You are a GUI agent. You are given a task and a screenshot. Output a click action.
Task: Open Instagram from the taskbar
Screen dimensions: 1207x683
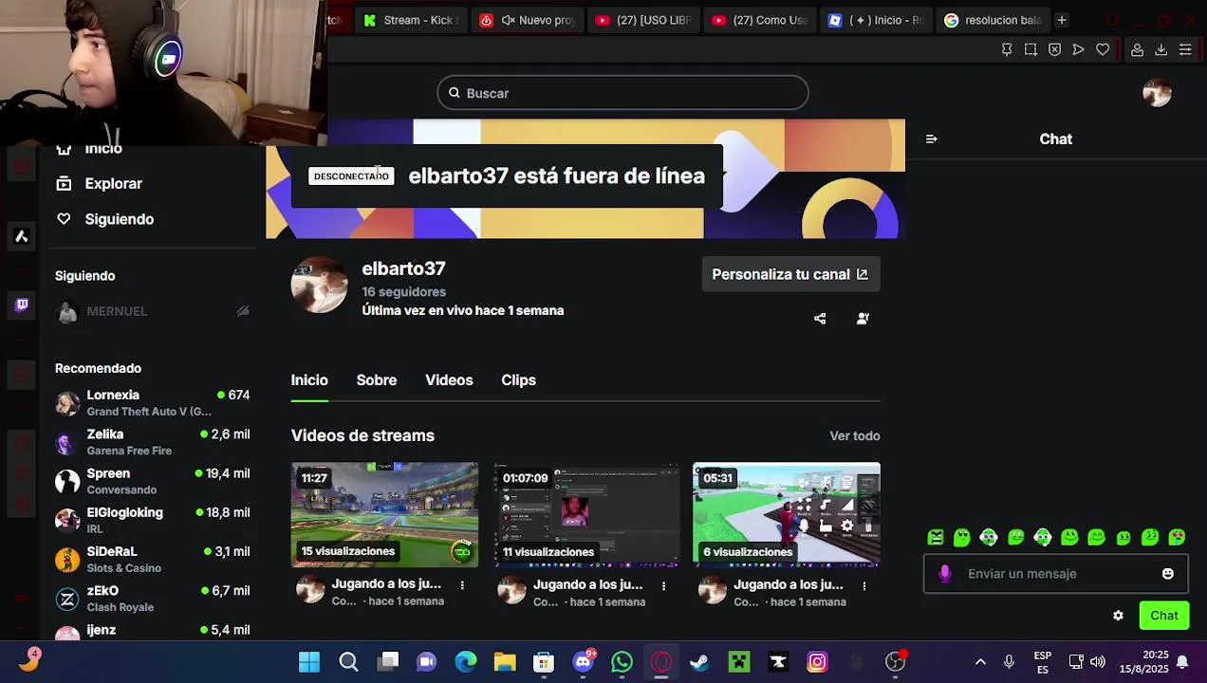[817, 661]
